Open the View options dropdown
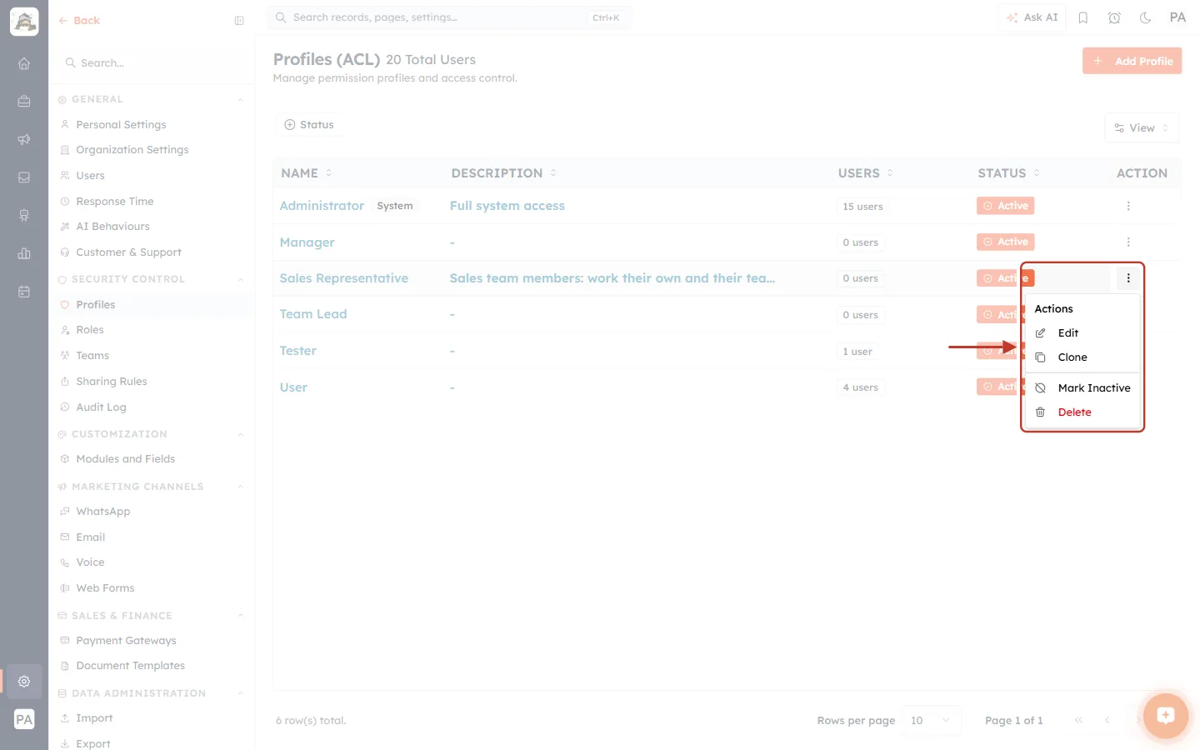Screen dimensions: 1200x750 pyautogui.click(x=1142, y=128)
